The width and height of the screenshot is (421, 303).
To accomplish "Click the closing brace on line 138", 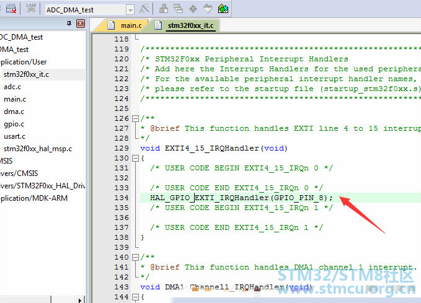I will [143, 238].
